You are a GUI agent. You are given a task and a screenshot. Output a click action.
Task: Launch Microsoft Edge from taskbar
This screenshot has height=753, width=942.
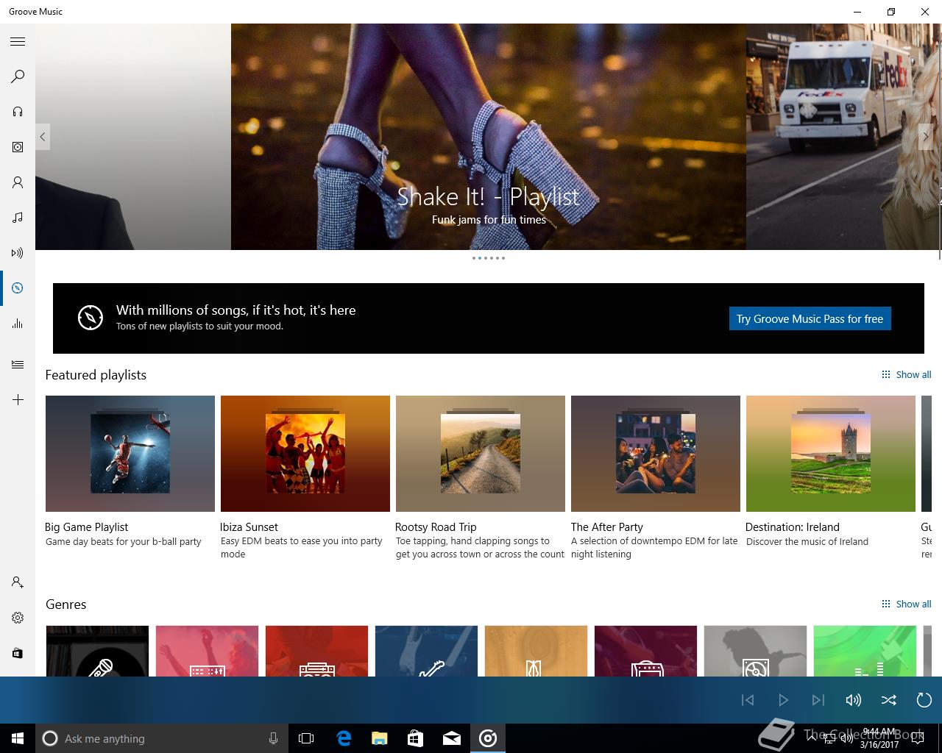coord(344,738)
